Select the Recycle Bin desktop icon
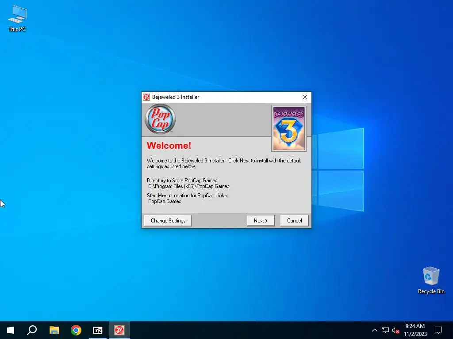 pos(431,280)
